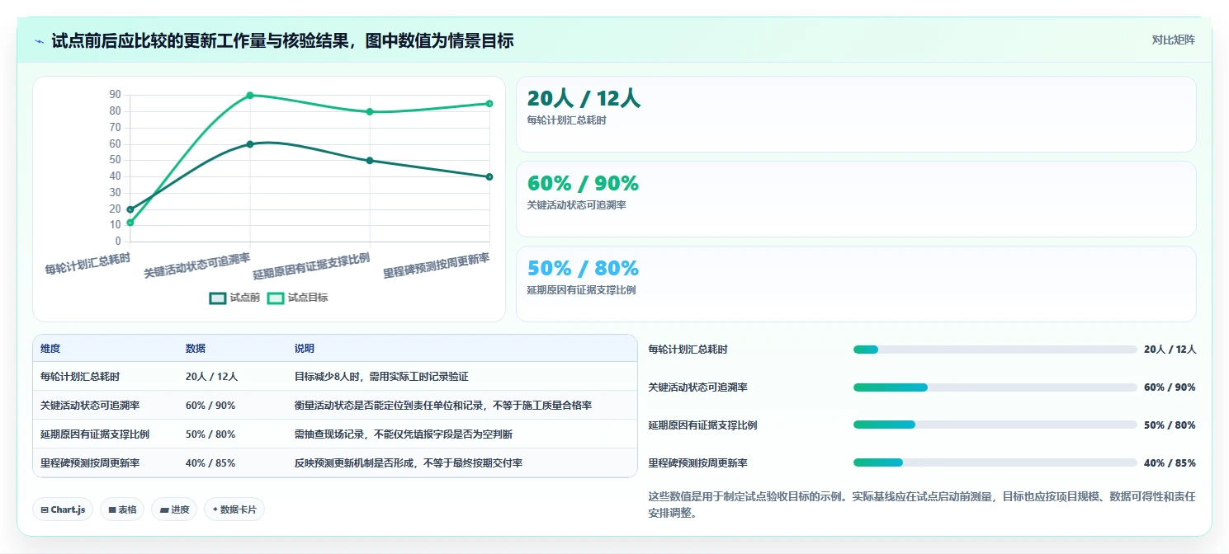Viewport: 1229px width, 554px height.
Task: Open the 50% / 80% data card
Action: point(856,284)
